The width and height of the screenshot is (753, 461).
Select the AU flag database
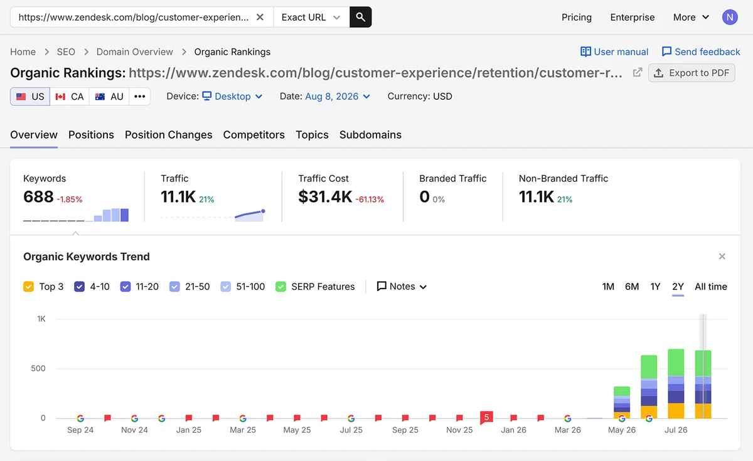click(x=109, y=97)
